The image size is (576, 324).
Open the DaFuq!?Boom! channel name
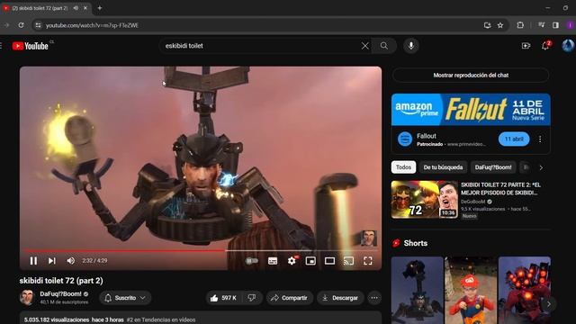60,294
